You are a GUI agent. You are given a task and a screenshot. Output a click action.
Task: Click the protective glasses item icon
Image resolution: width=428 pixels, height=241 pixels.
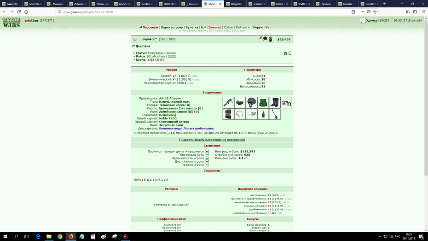(x=251, y=114)
